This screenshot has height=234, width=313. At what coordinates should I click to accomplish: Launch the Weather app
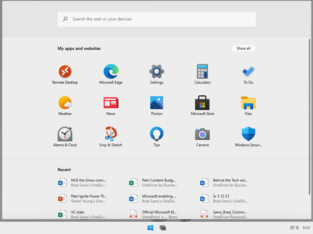coord(65,103)
